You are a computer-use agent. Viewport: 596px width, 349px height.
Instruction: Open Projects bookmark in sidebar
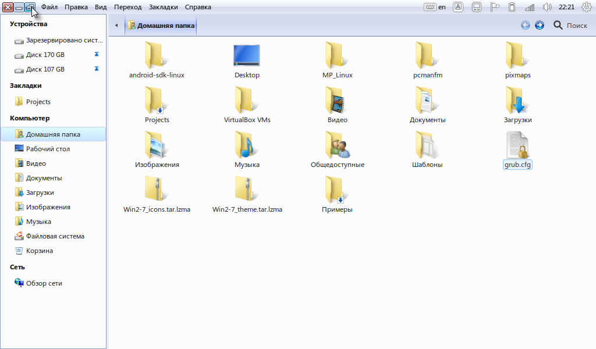[x=53, y=102]
